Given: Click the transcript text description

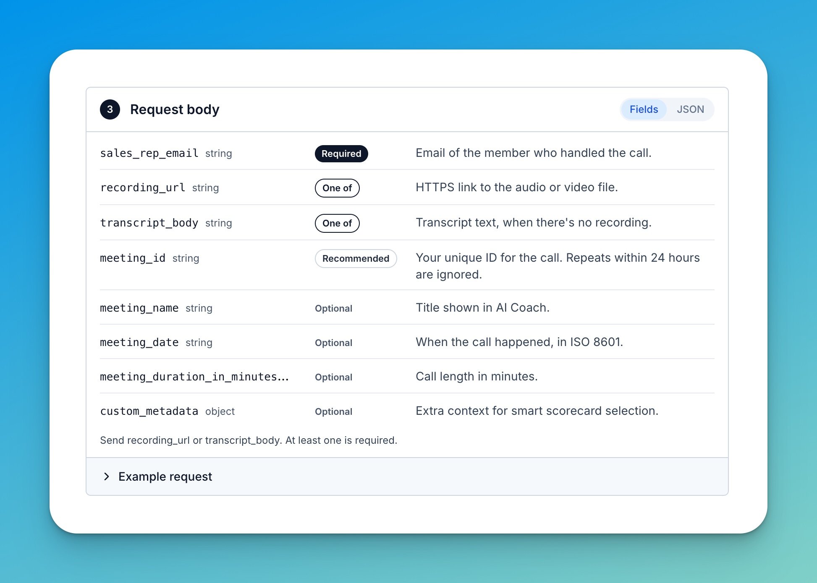Looking at the screenshot, I should [534, 222].
